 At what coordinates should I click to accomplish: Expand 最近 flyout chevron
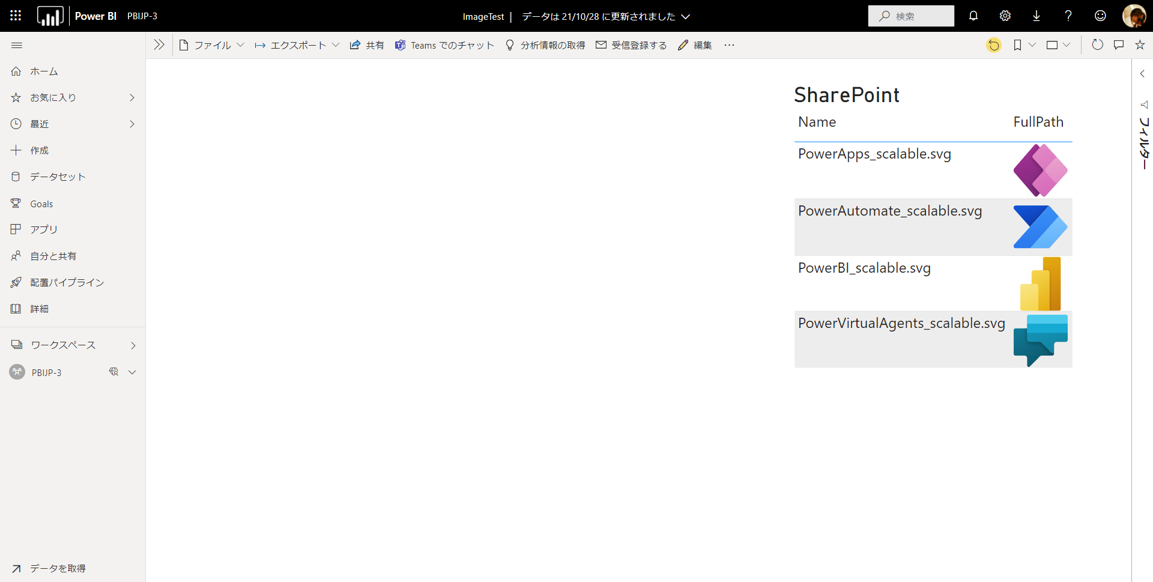point(132,124)
